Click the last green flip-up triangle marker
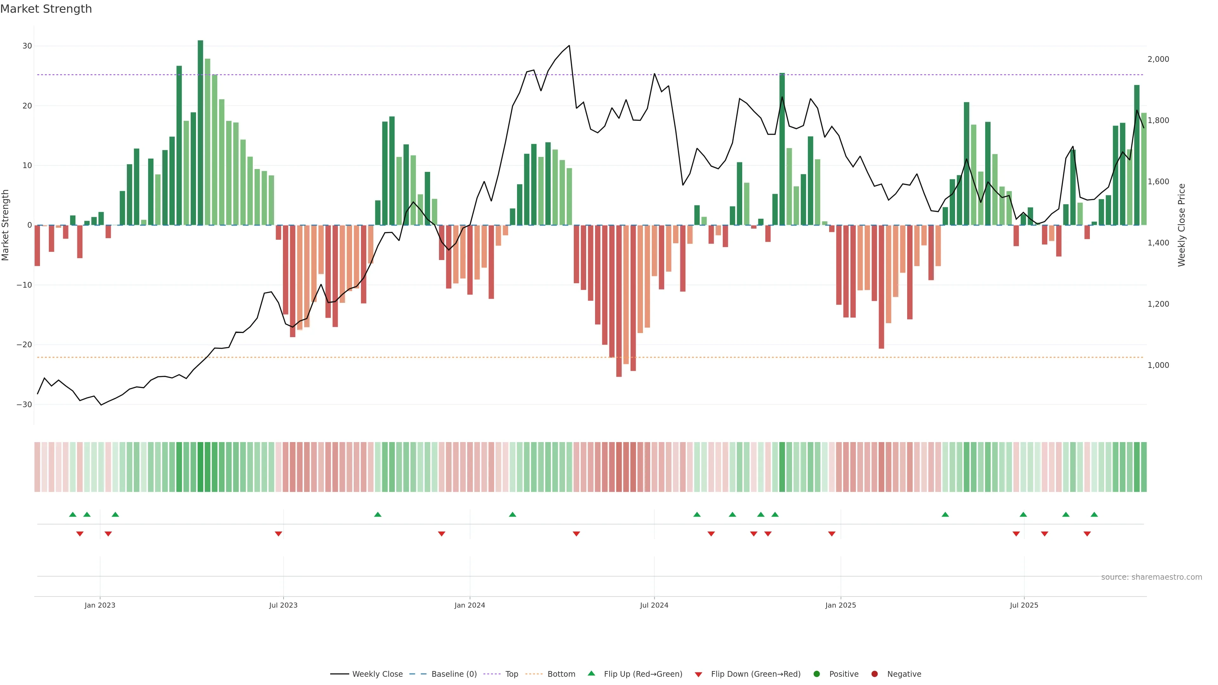Screen dimensions: 1218x685 [x=1094, y=514]
